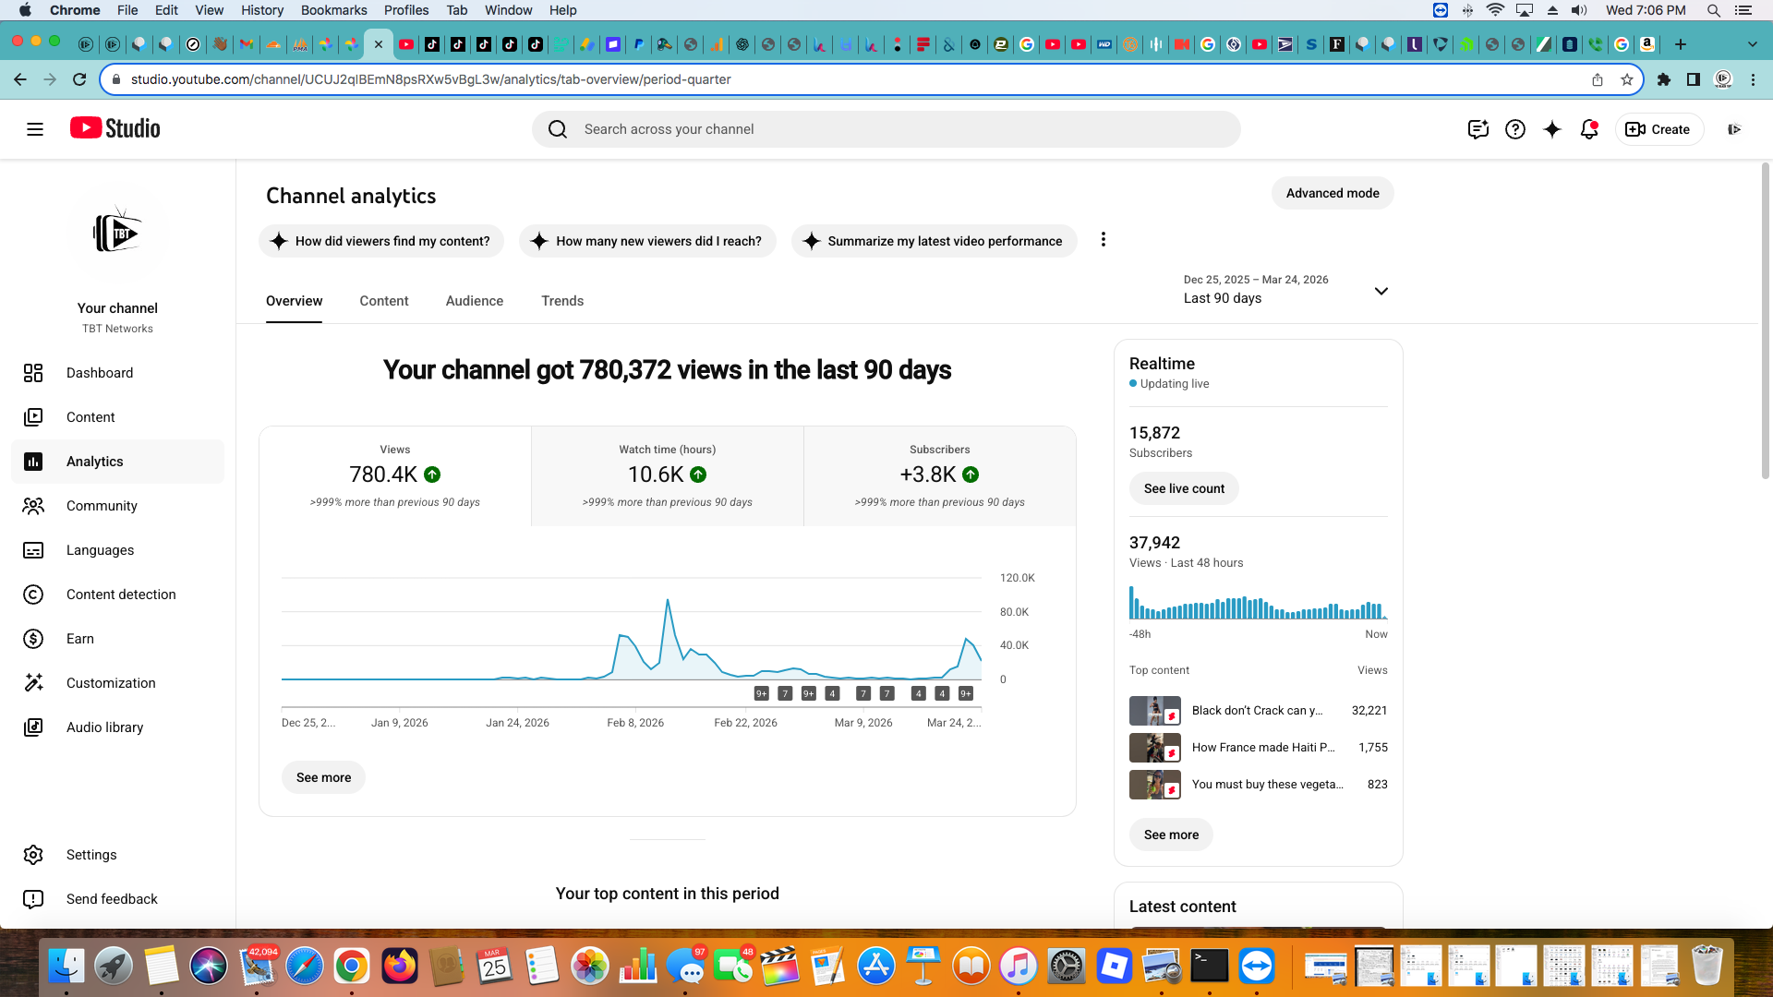Open the Community section
1773x997 pixels.
[x=102, y=506]
